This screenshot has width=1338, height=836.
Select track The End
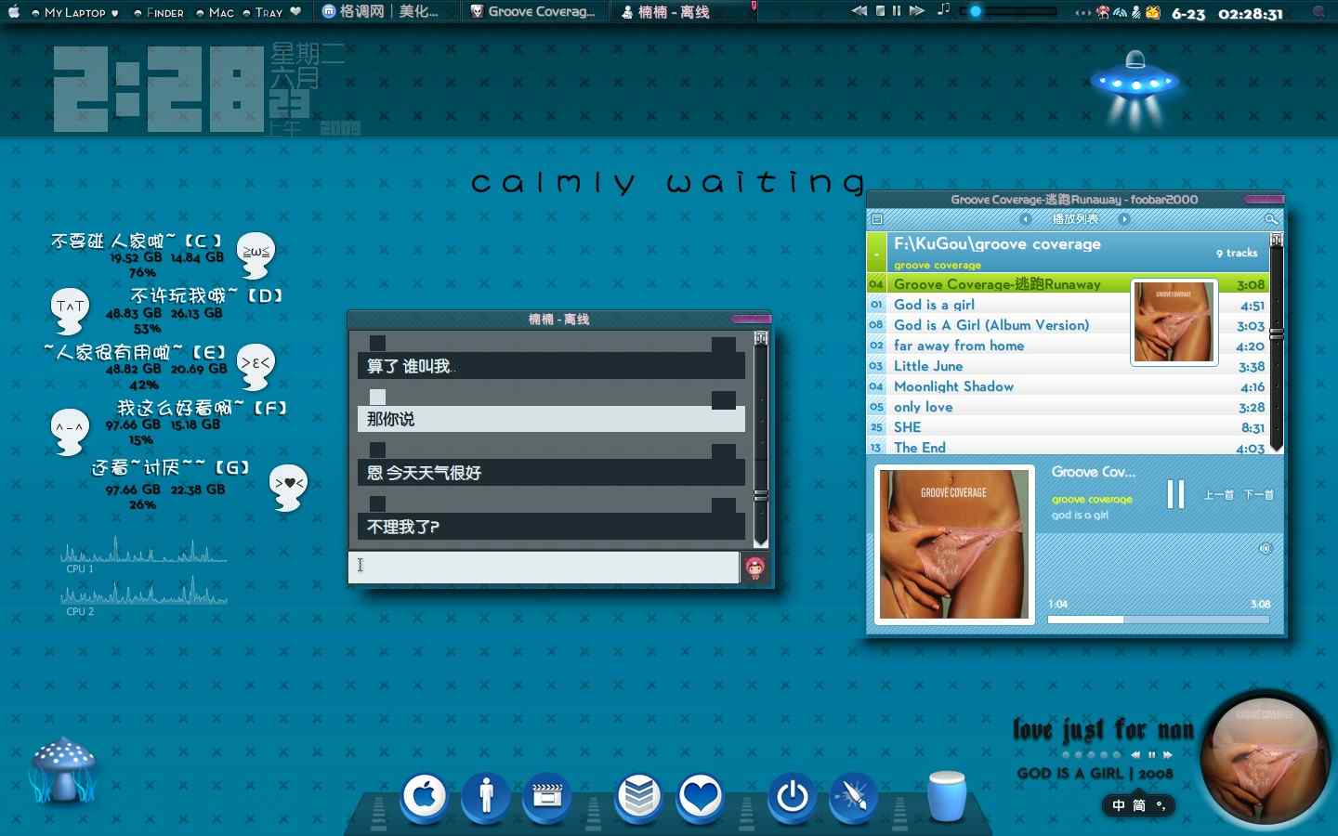tap(1067, 447)
